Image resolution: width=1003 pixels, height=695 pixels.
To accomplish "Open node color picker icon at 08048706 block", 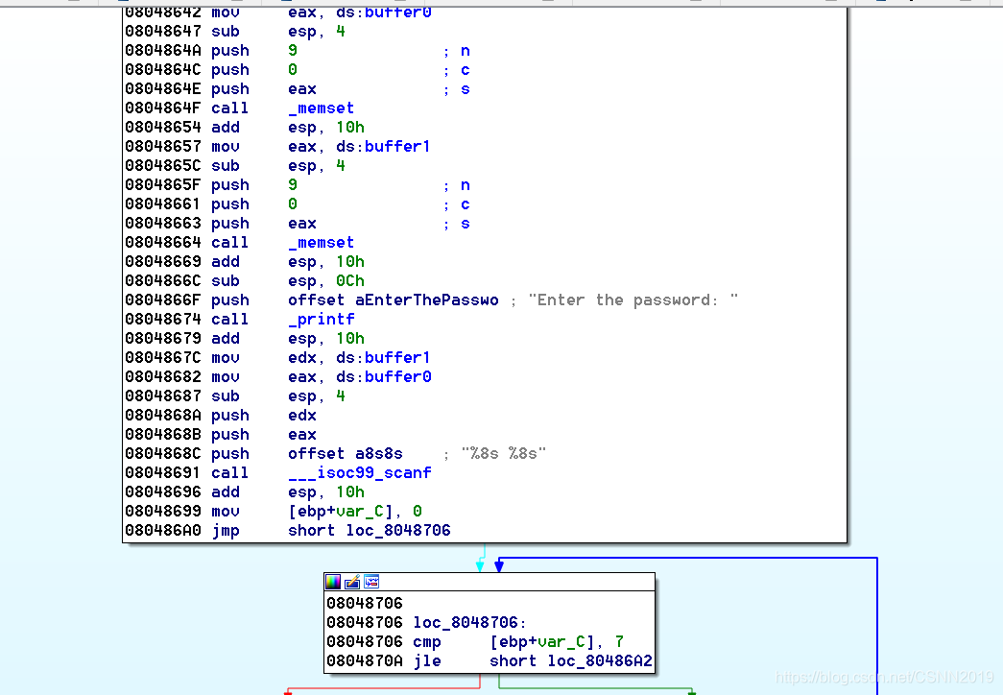I will tap(333, 582).
